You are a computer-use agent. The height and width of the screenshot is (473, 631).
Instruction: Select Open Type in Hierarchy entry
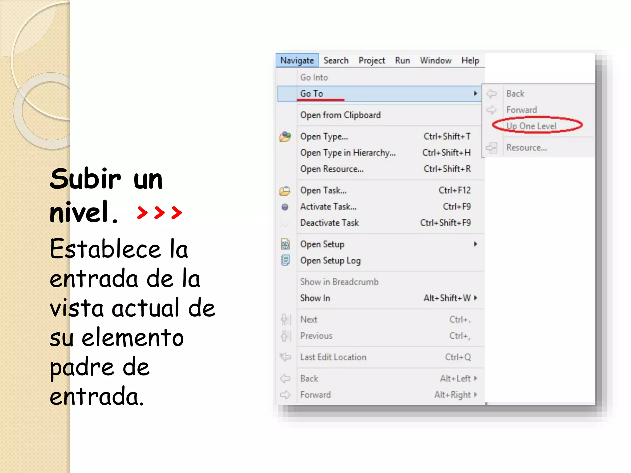pos(348,153)
